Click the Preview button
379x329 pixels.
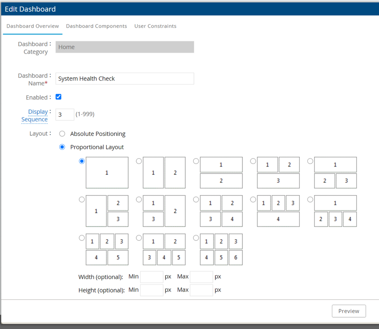point(348,311)
